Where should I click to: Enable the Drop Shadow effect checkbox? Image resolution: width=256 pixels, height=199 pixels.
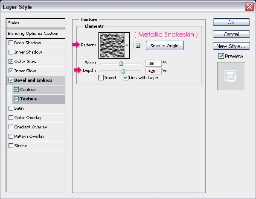[x=11, y=43]
